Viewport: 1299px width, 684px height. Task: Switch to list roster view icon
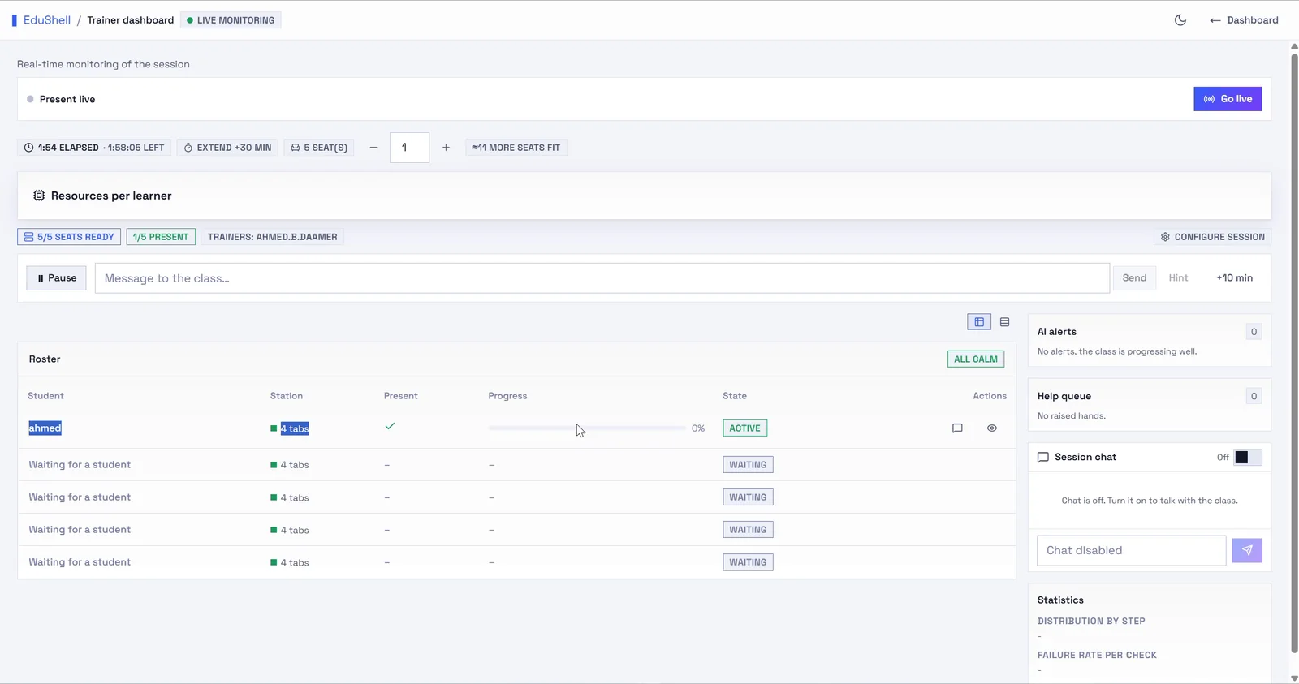click(x=1005, y=322)
